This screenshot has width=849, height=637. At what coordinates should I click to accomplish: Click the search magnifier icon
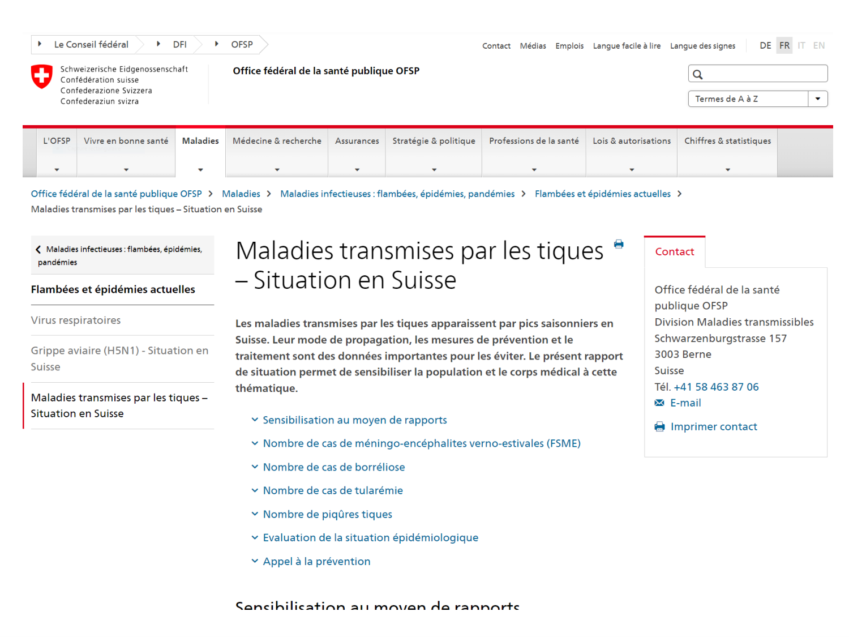click(698, 74)
